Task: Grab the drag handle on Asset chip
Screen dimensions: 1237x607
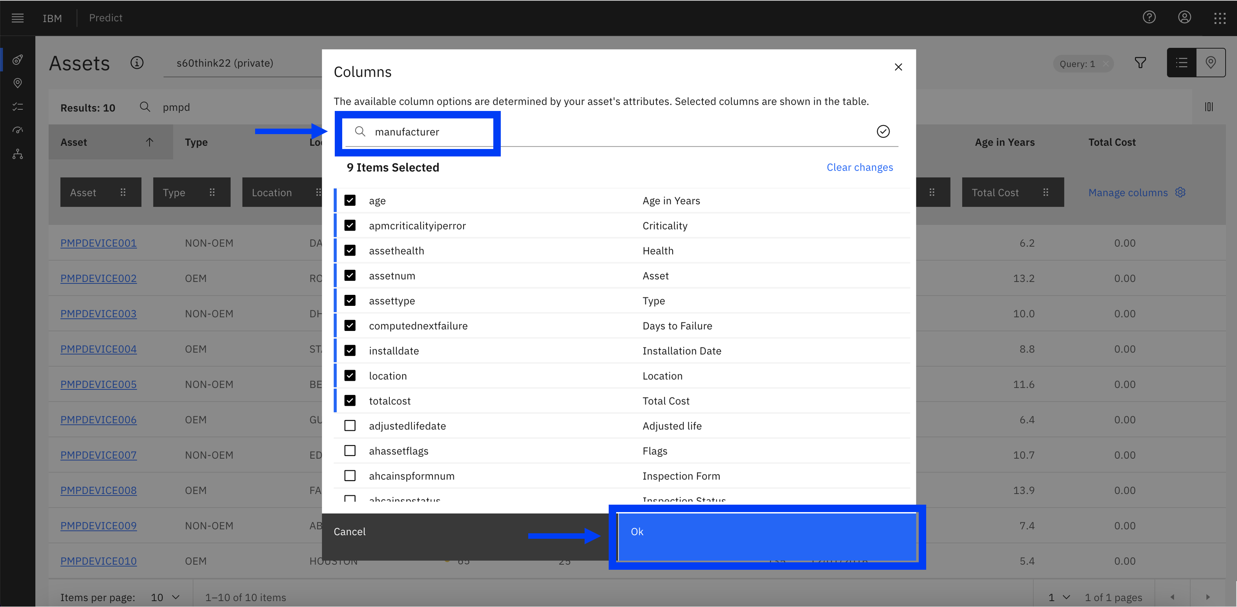Action: tap(123, 192)
